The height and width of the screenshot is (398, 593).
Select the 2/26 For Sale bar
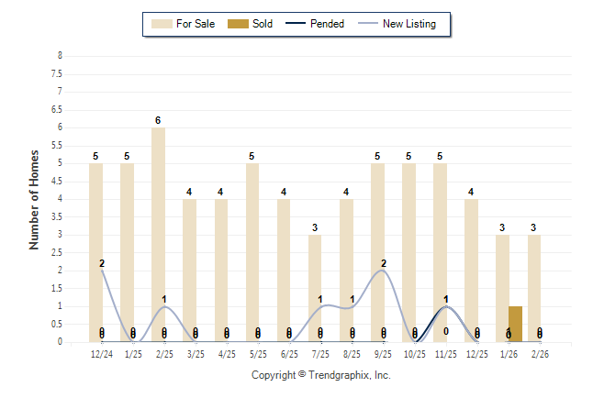pyautogui.click(x=534, y=288)
